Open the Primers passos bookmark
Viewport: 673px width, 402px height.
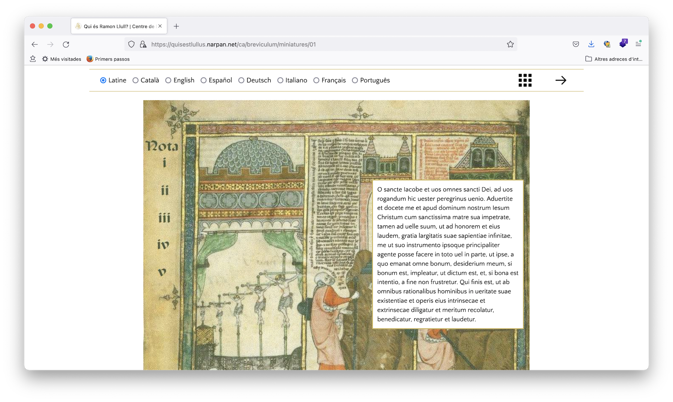point(108,59)
